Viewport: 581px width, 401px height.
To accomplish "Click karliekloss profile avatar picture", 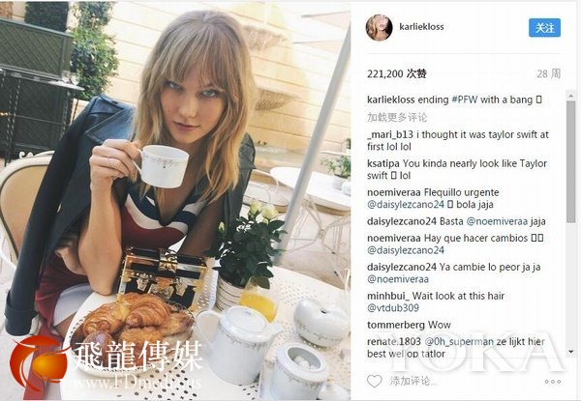I will point(379,27).
